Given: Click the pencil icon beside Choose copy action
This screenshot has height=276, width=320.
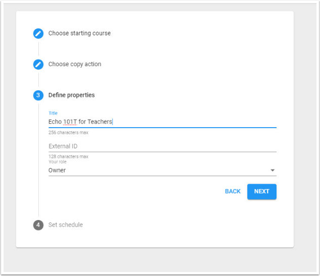Looking at the screenshot, I should (38, 65).
